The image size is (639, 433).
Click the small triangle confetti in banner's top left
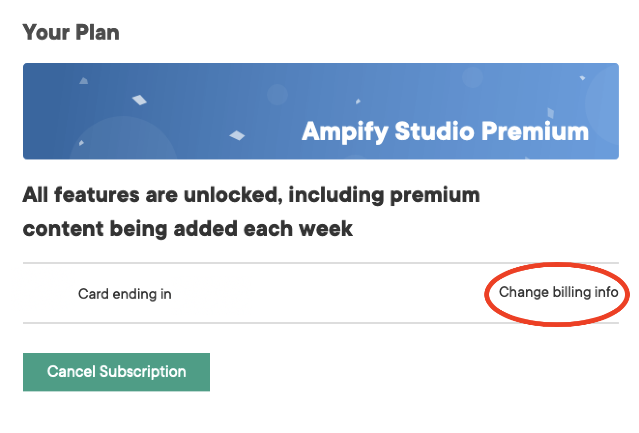[x=84, y=81]
